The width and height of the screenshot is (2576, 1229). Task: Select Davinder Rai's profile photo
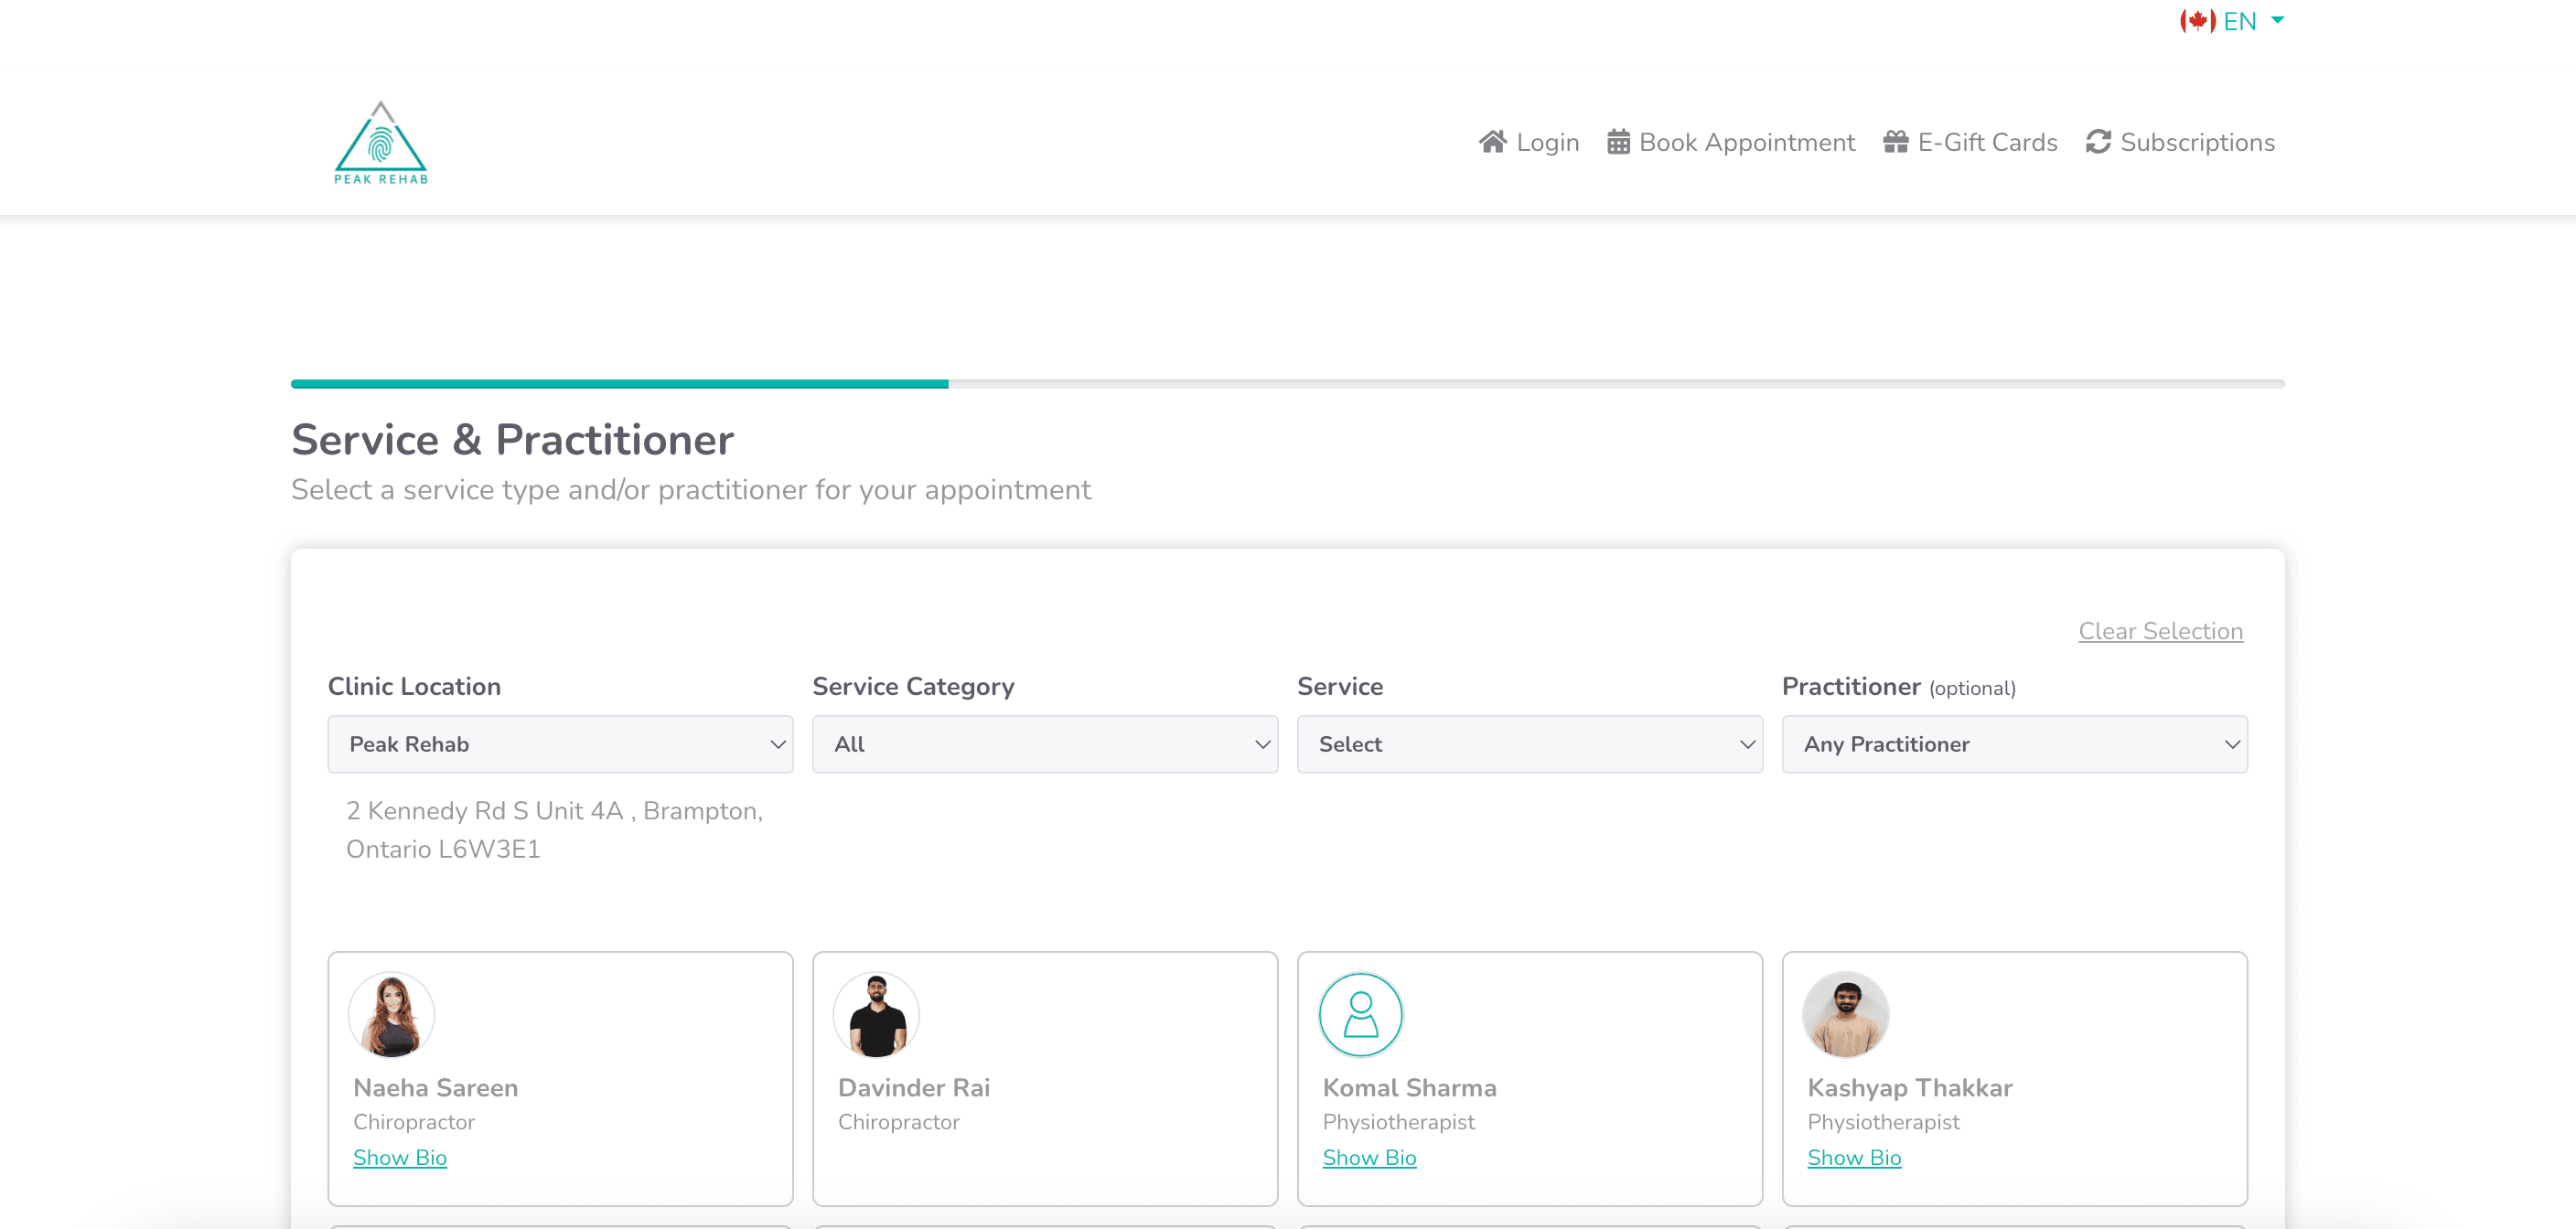[876, 1014]
